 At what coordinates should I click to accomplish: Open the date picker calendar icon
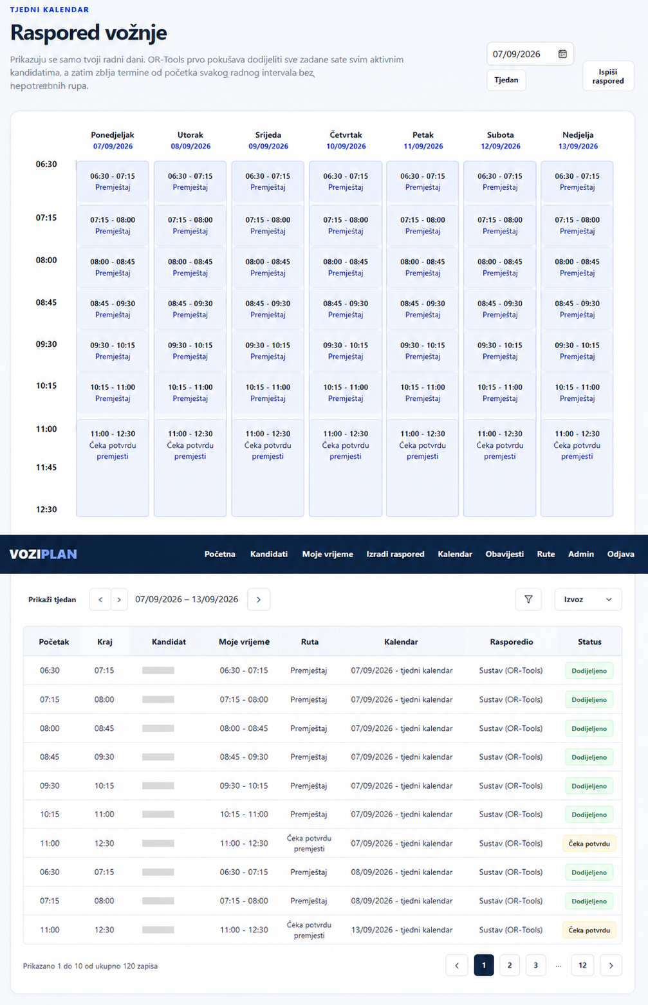562,54
